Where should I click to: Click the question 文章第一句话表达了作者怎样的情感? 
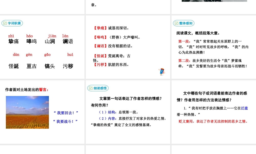click(131, 99)
